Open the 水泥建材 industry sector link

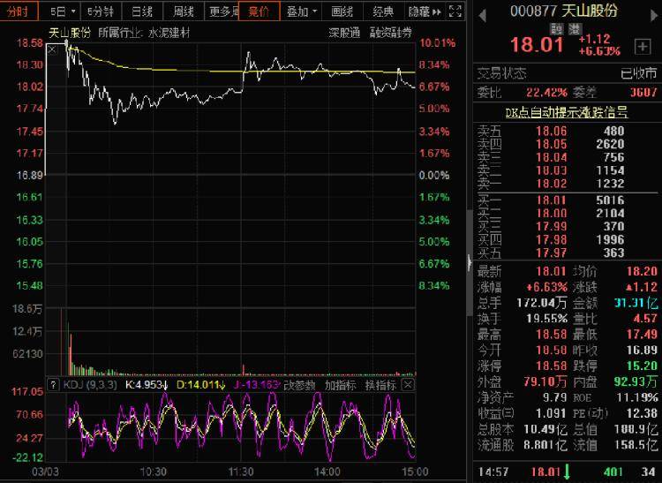(169, 32)
